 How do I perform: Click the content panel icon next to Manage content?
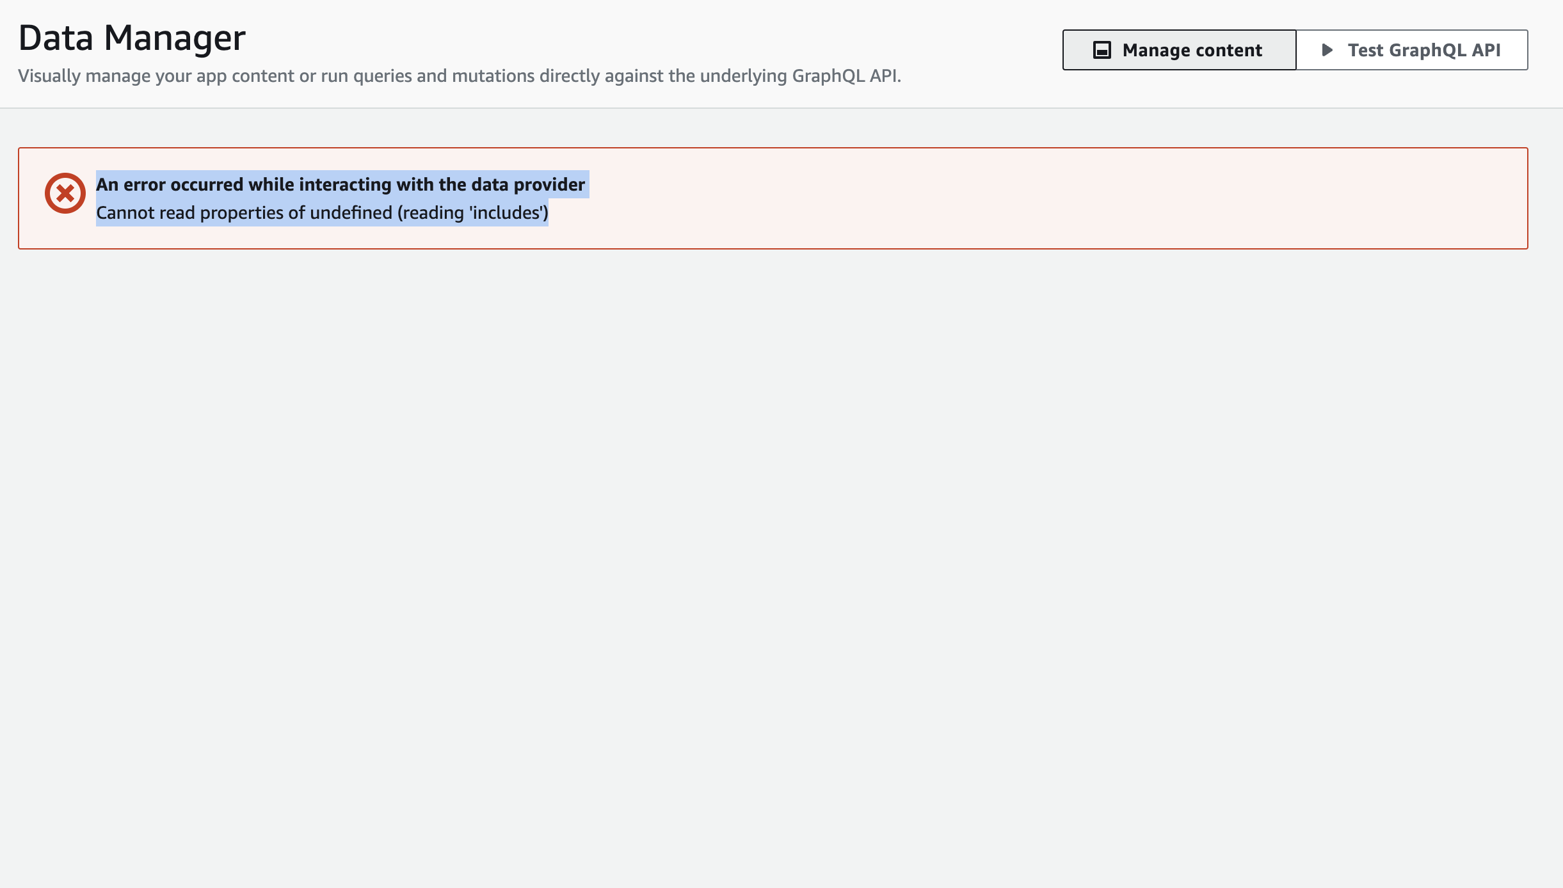click(x=1102, y=49)
